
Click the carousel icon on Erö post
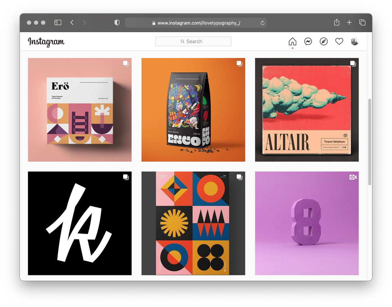pos(126,63)
